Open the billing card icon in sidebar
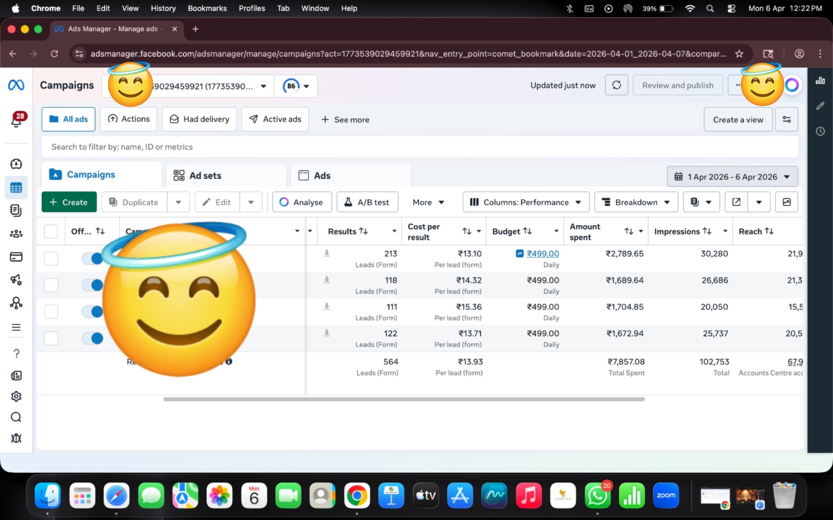 point(16,257)
